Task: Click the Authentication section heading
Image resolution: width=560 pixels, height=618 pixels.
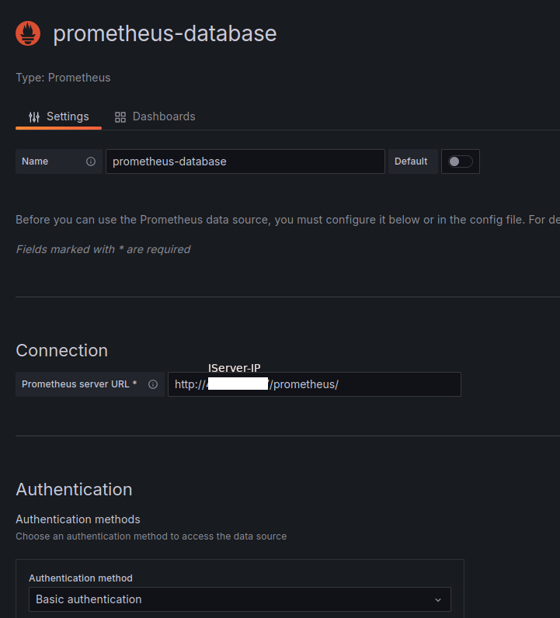Action: click(x=74, y=490)
